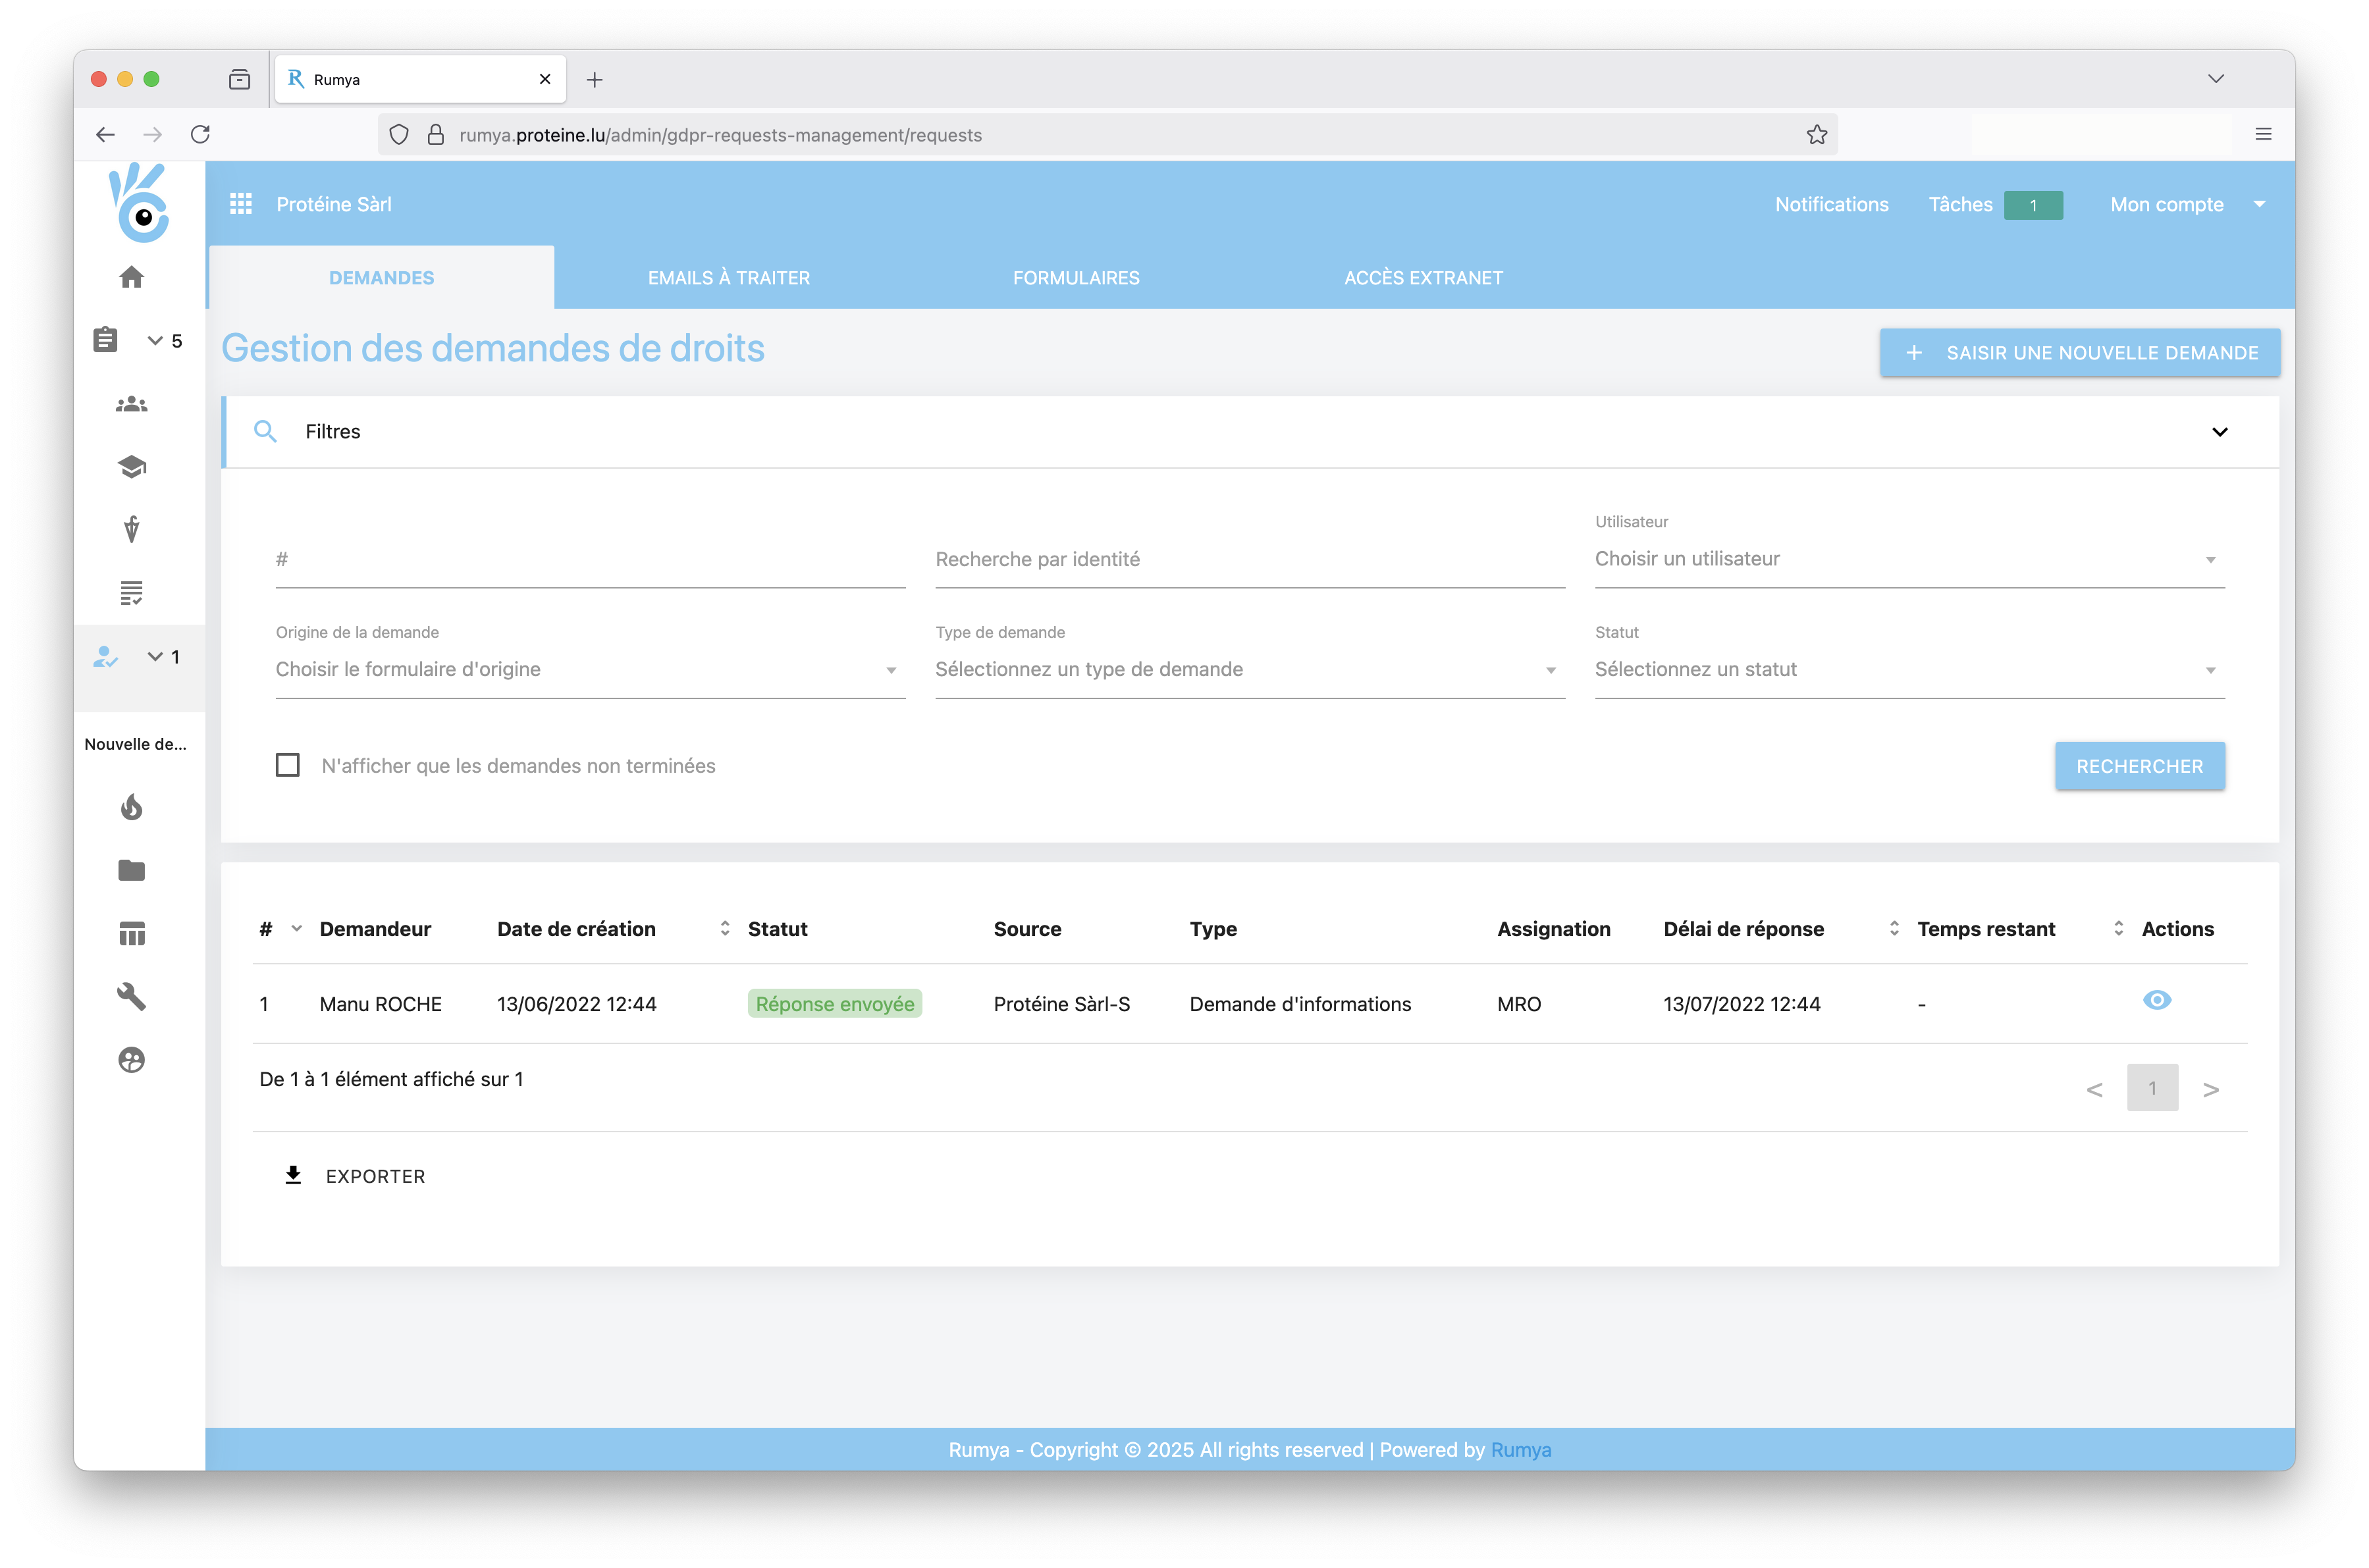Image resolution: width=2369 pixels, height=1568 pixels.
Task: Click the RECHERCHER button
Action: pyautogui.click(x=2139, y=766)
